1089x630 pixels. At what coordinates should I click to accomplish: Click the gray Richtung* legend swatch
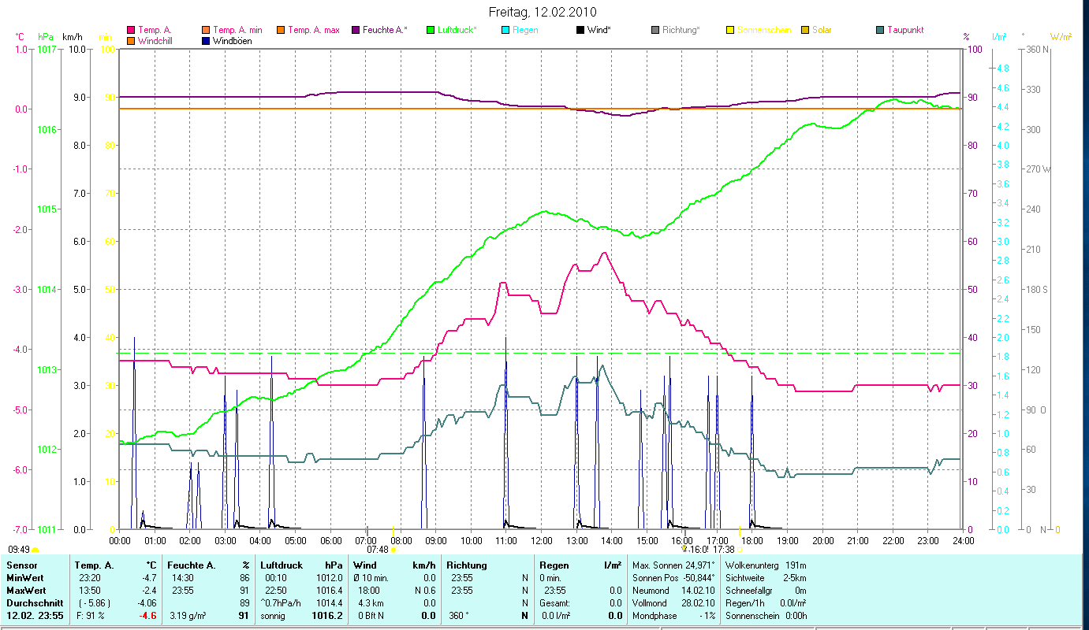[655, 30]
